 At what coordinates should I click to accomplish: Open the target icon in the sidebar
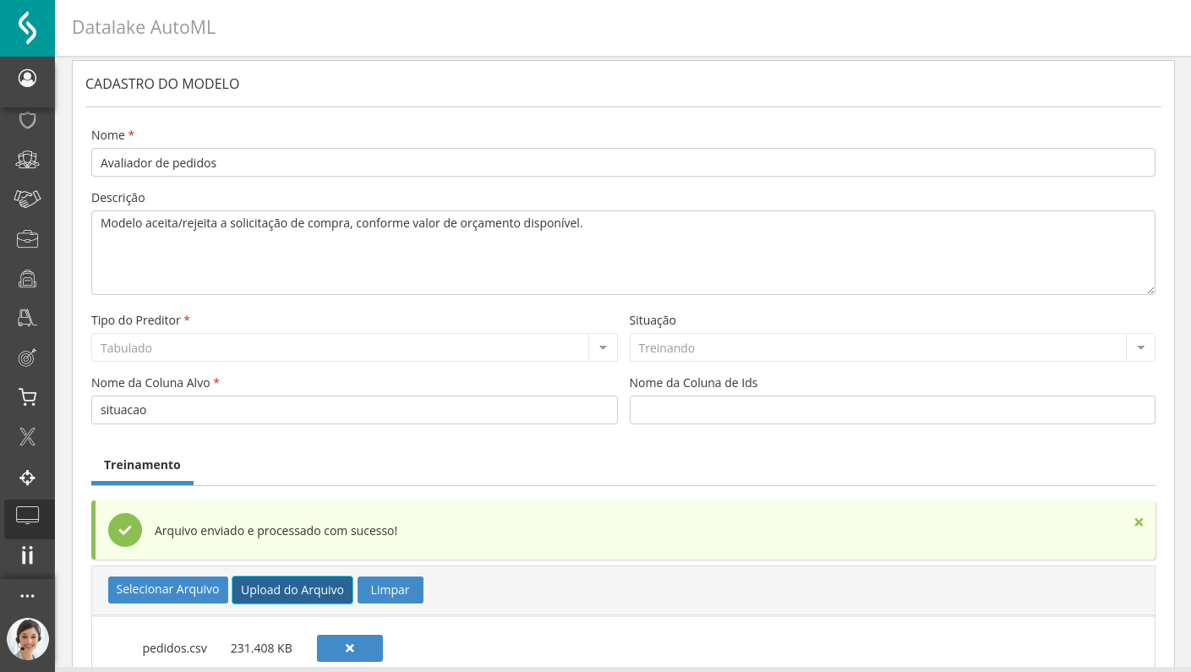coord(27,358)
